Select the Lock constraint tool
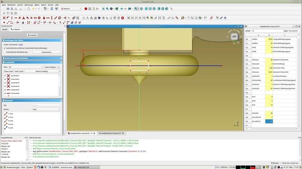This screenshot has height=169, width=302. (x=44, y=18)
